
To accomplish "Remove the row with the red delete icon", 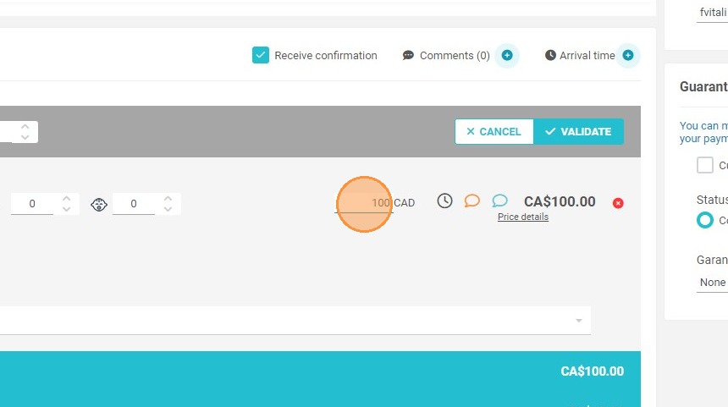I will point(618,203).
